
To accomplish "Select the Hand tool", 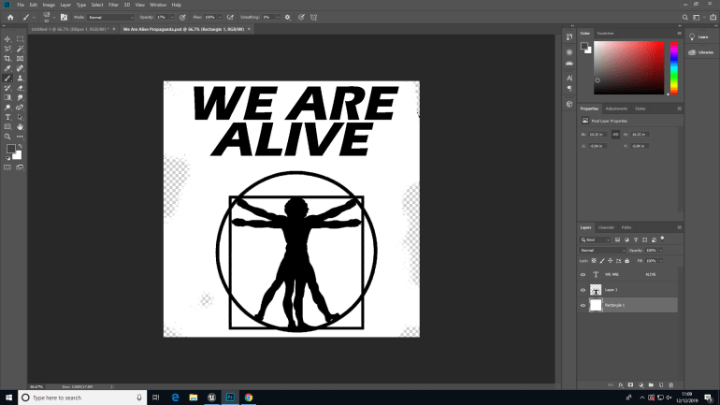I will (20, 126).
